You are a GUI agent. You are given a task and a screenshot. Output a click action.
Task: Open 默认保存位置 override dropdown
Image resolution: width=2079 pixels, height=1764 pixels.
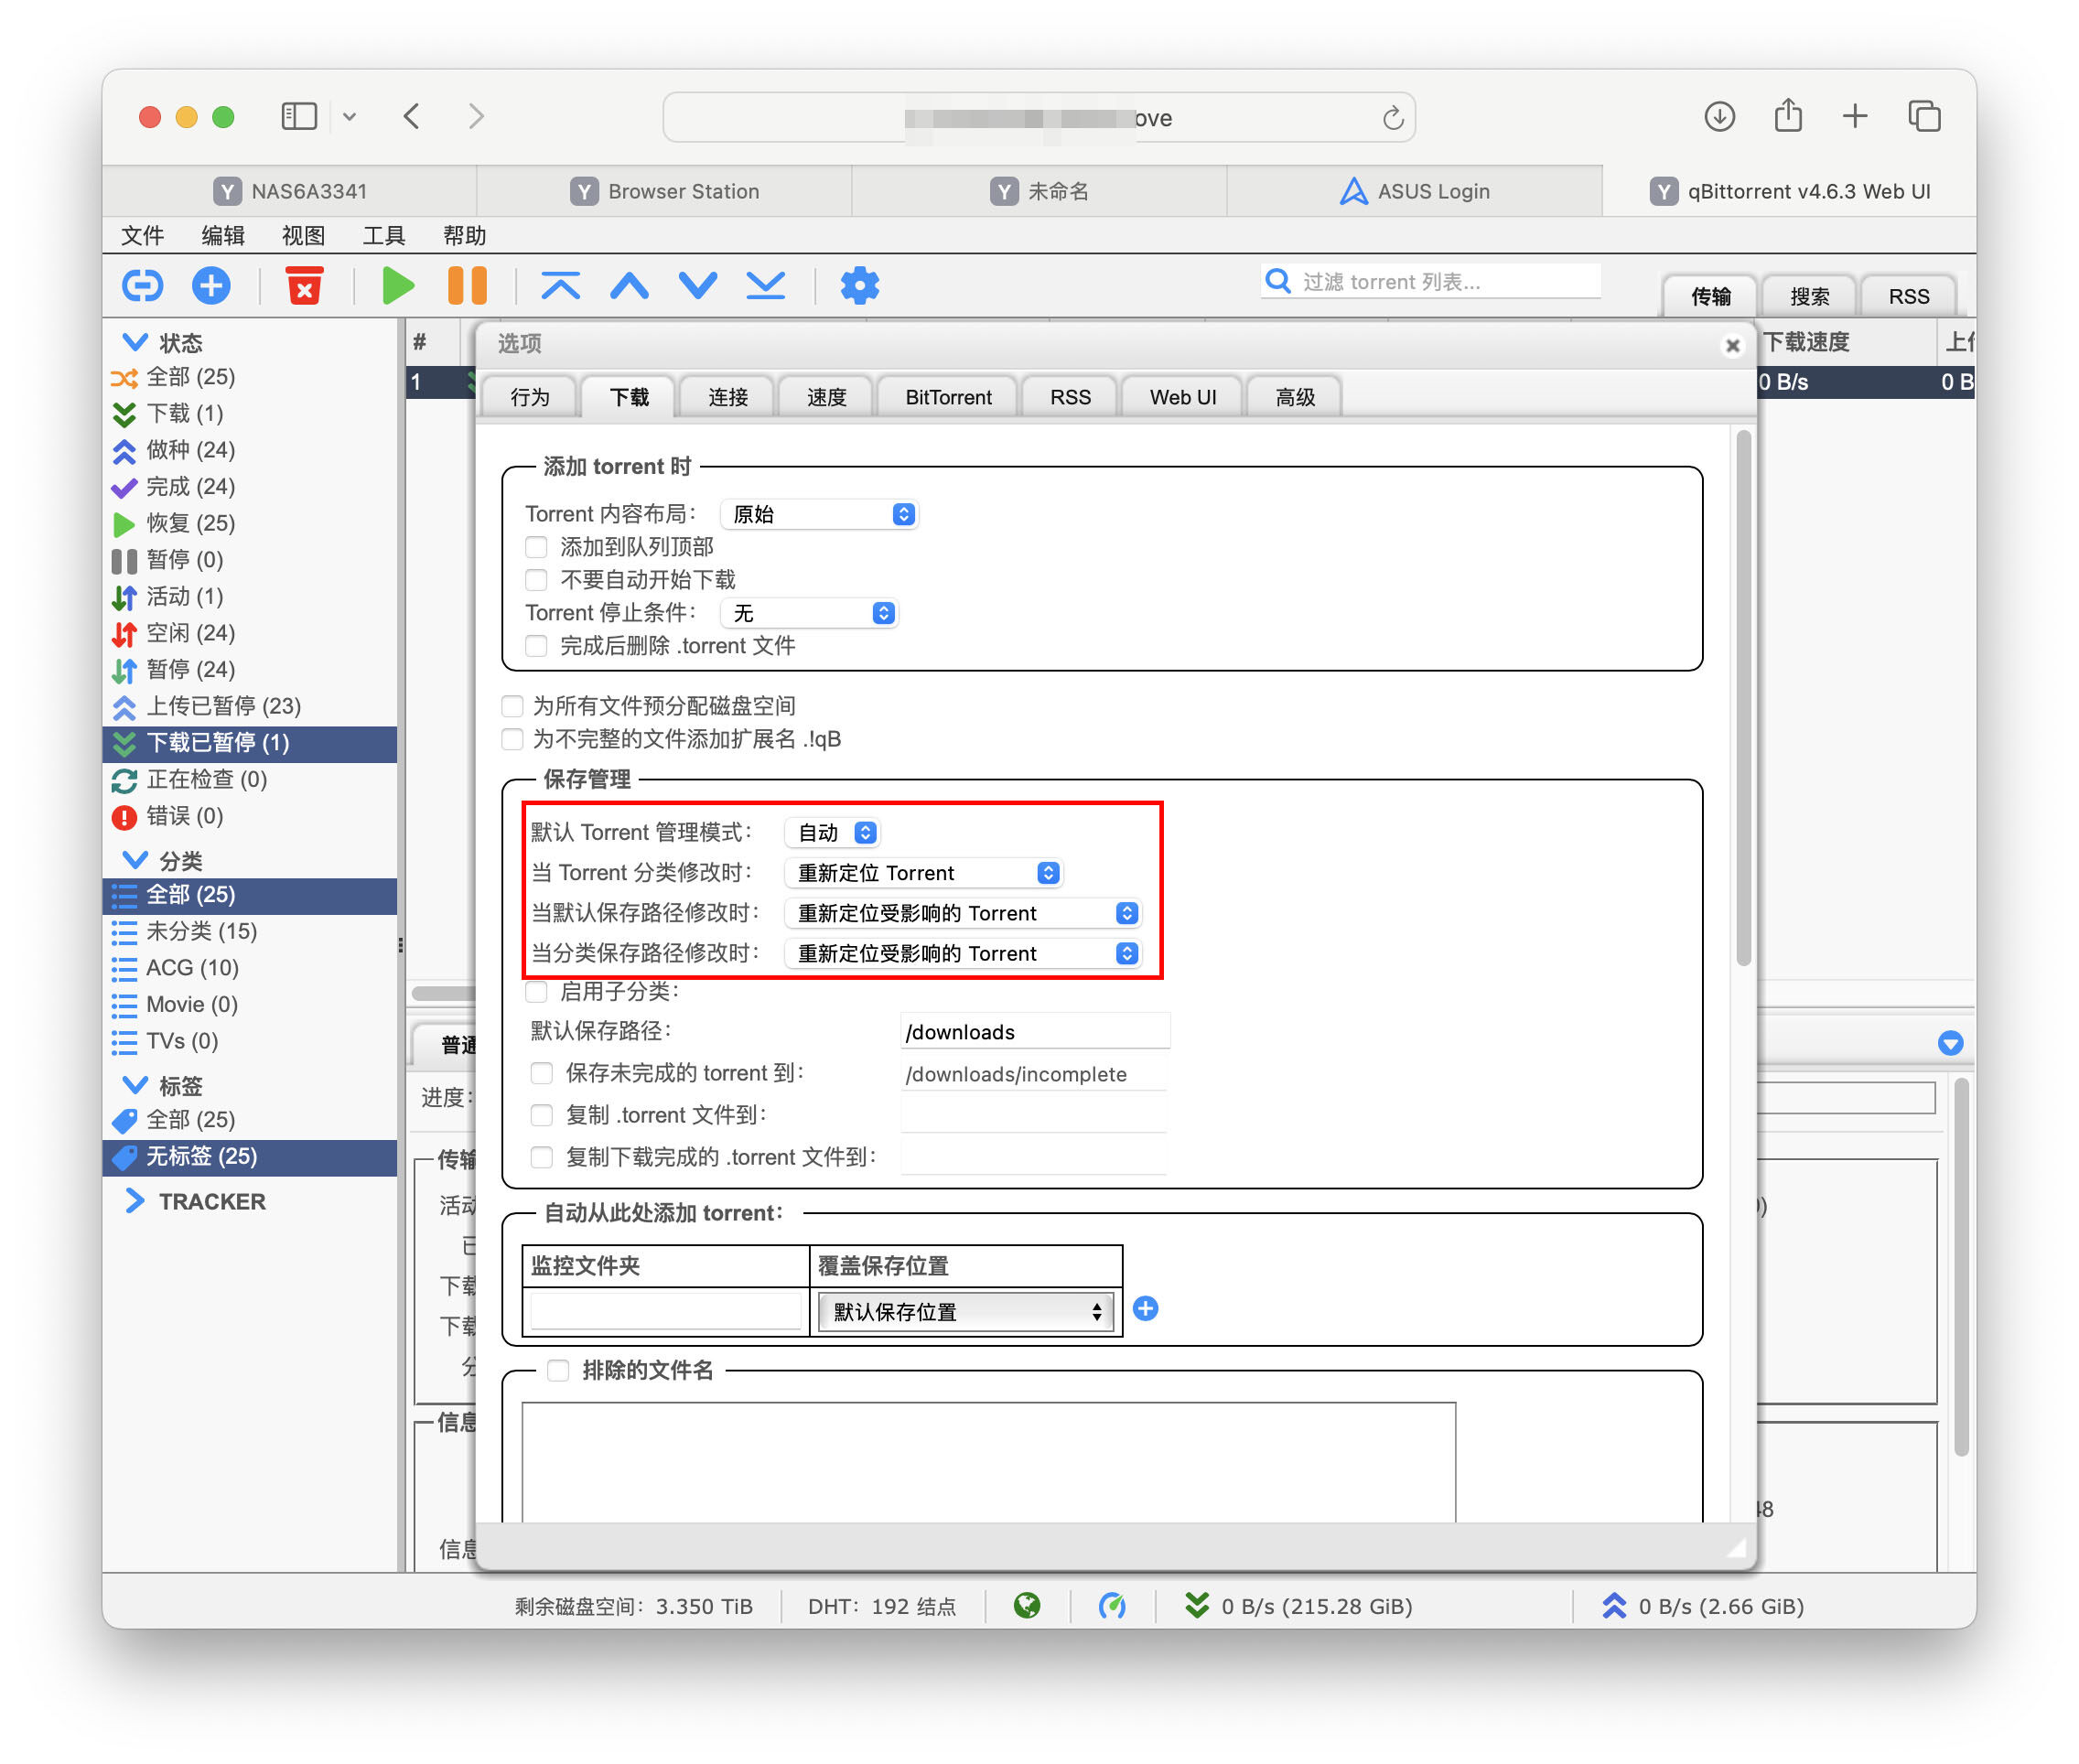pyautogui.click(x=965, y=1312)
